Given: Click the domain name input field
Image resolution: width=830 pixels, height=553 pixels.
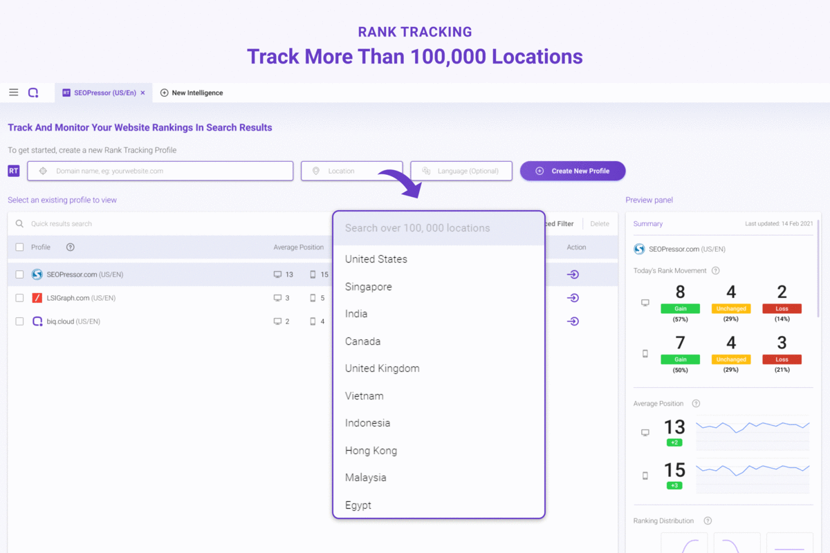Looking at the screenshot, I should tap(160, 171).
